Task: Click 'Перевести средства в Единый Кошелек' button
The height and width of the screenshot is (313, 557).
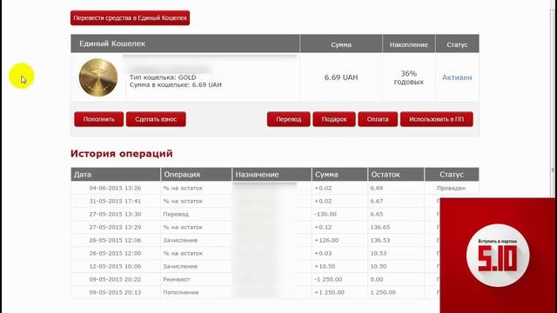Action: (130, 17)
